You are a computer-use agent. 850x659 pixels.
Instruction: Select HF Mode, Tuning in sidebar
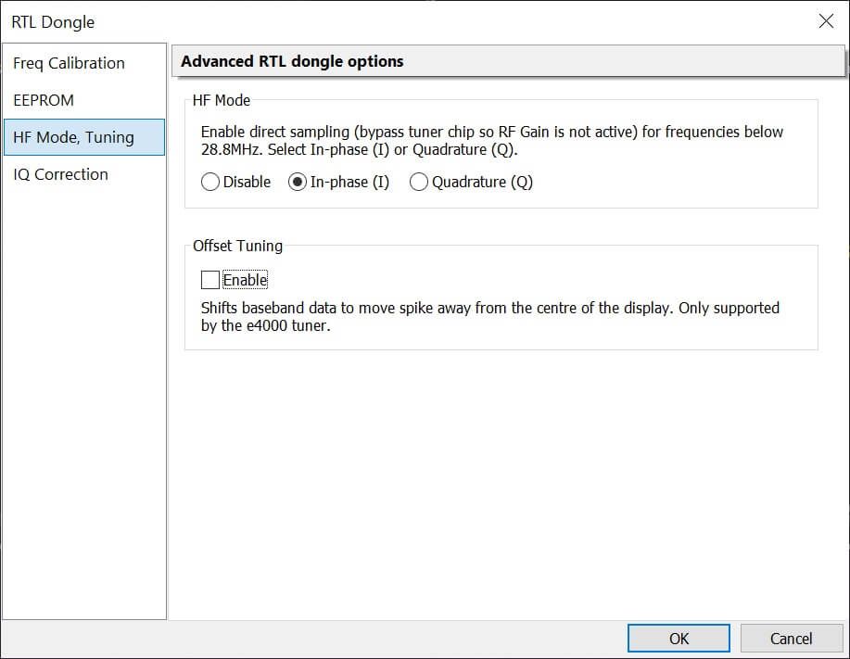[74, 137]
